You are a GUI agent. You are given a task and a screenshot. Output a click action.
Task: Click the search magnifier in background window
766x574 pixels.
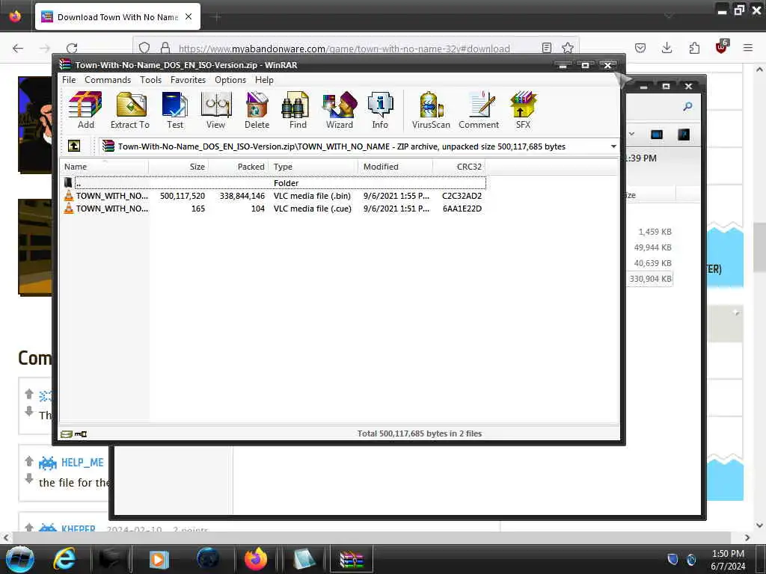coord(687,106)
